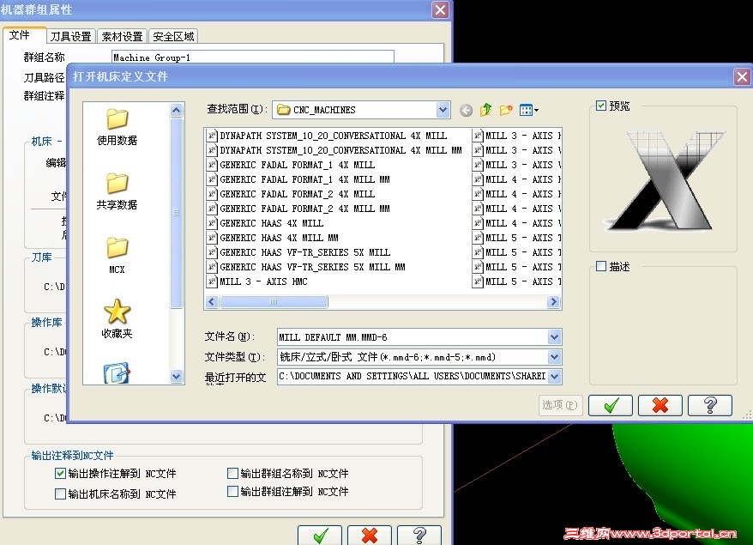
Task: Click the horizontal scrollbar thumb in file list
Action: click(x=274, y=302)
